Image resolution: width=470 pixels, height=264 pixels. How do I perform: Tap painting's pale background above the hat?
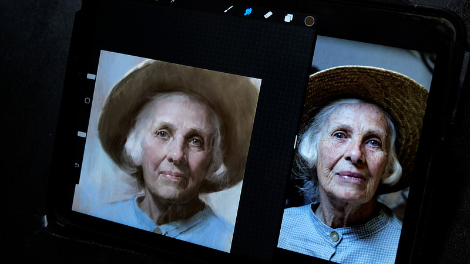pos(117,70)
